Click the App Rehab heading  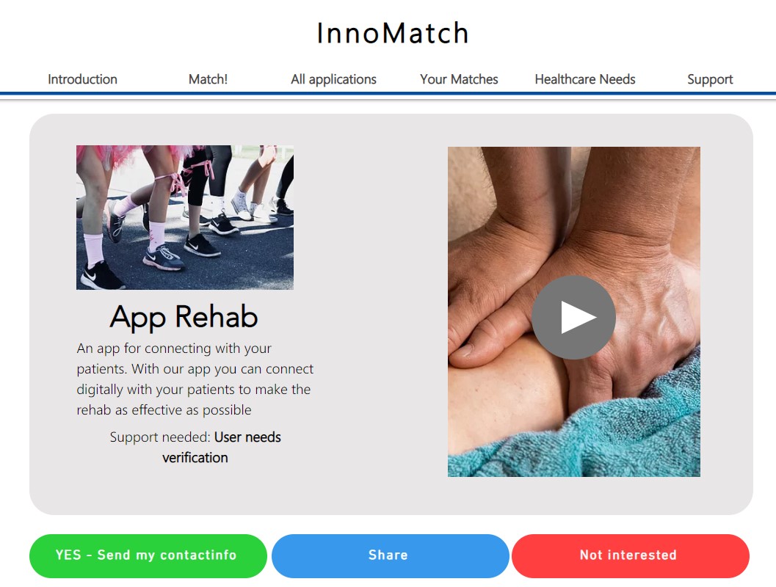click(x=184, y=316)
